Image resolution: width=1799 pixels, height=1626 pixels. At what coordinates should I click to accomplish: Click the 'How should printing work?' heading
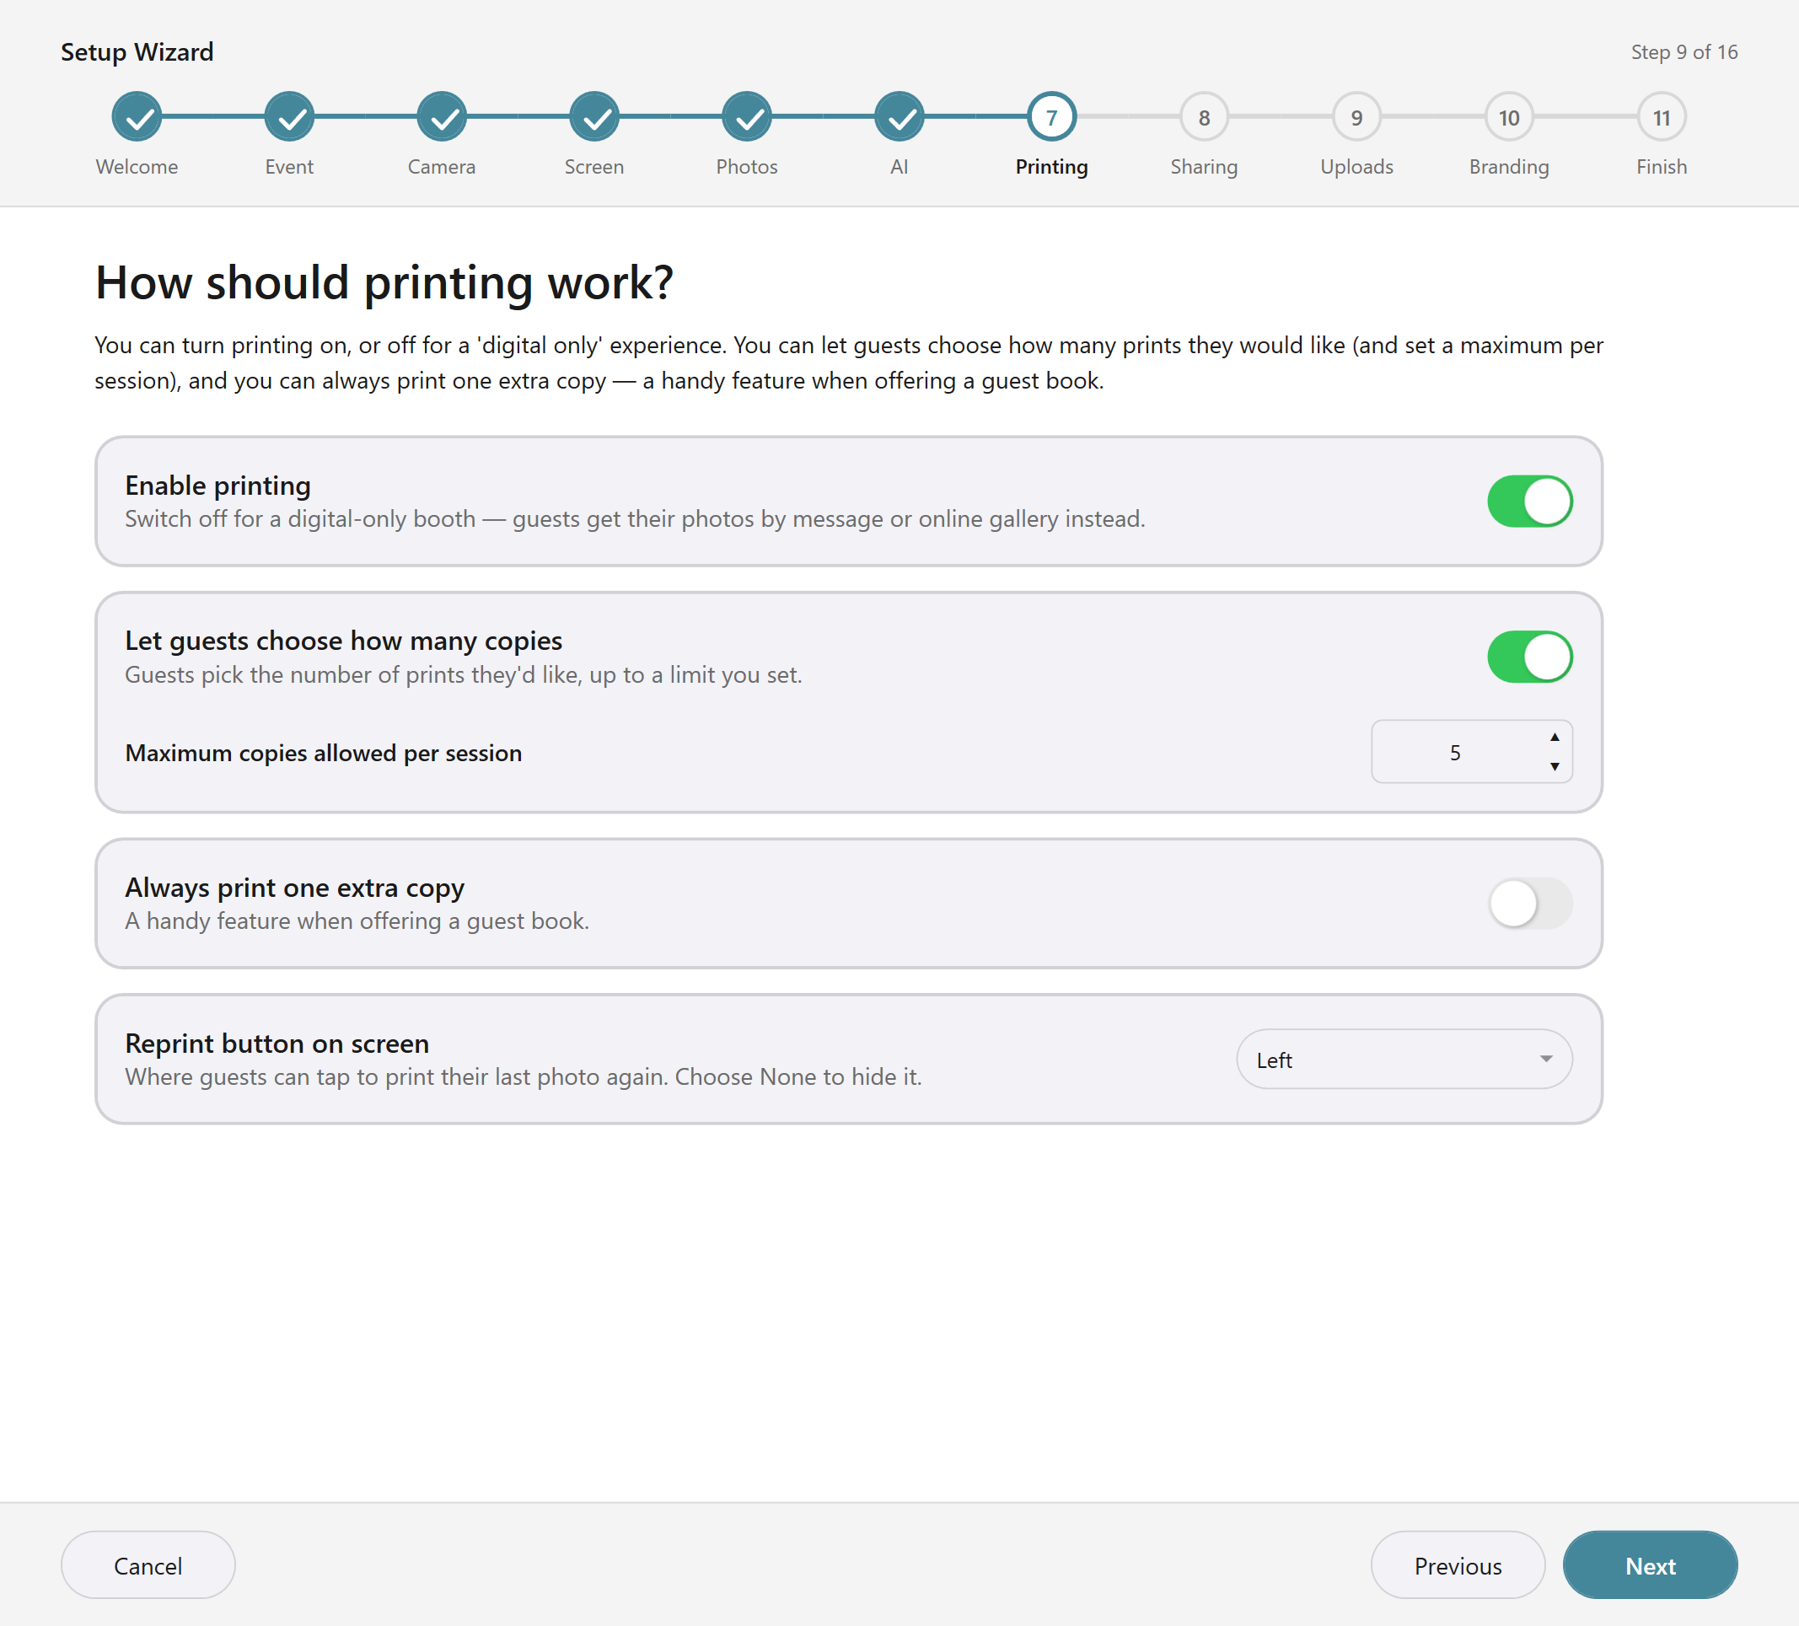384,282
